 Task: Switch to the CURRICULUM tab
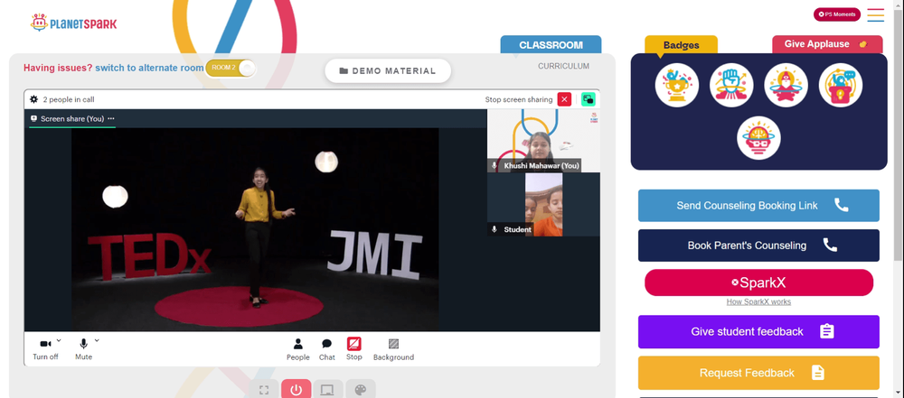563,66
